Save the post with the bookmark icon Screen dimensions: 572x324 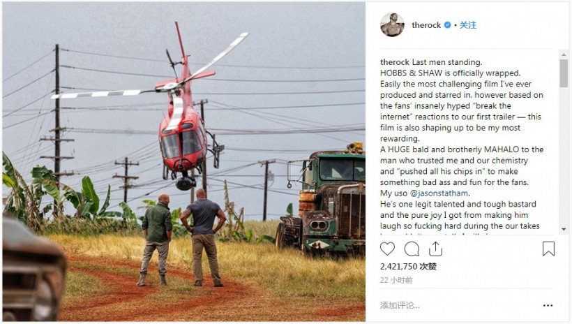pos(548,249)
